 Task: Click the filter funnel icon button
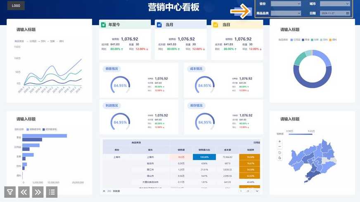[10, 192]
